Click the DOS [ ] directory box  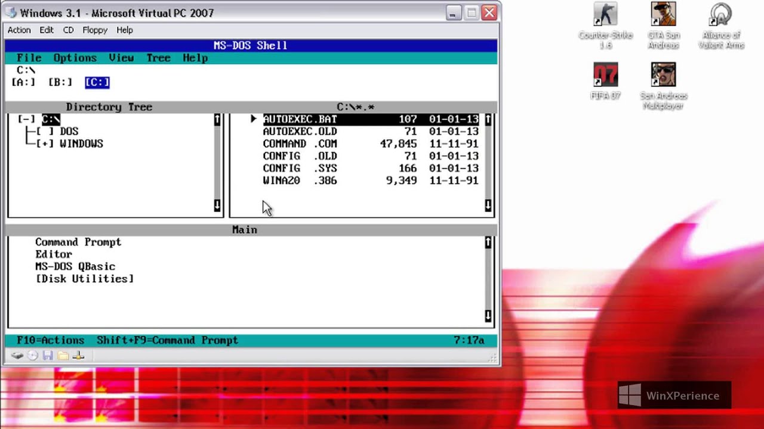tap(45, 131)
